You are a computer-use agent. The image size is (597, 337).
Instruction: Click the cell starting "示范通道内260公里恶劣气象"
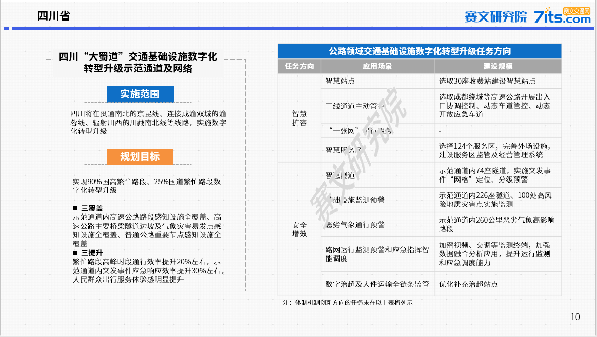pyautogui.click(x=497, y=225)
